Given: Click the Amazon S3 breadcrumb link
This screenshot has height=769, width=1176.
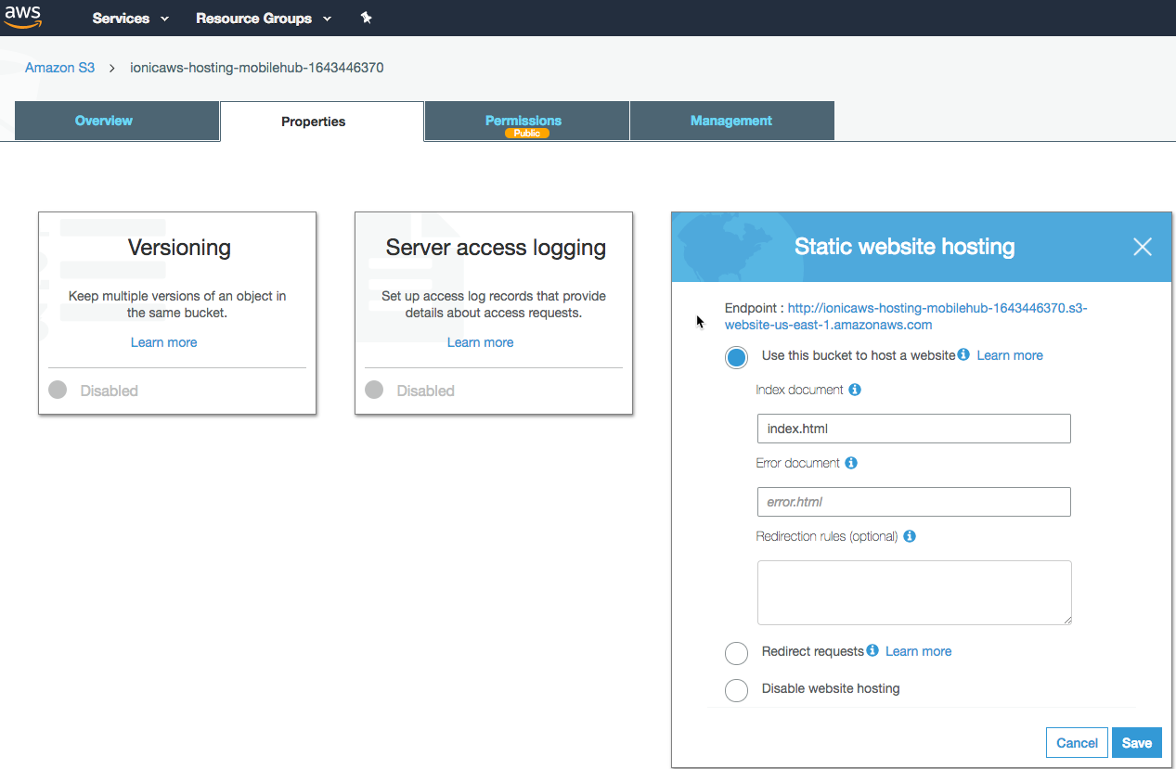Looking at the screenshot, I should (x=59, y=68).
